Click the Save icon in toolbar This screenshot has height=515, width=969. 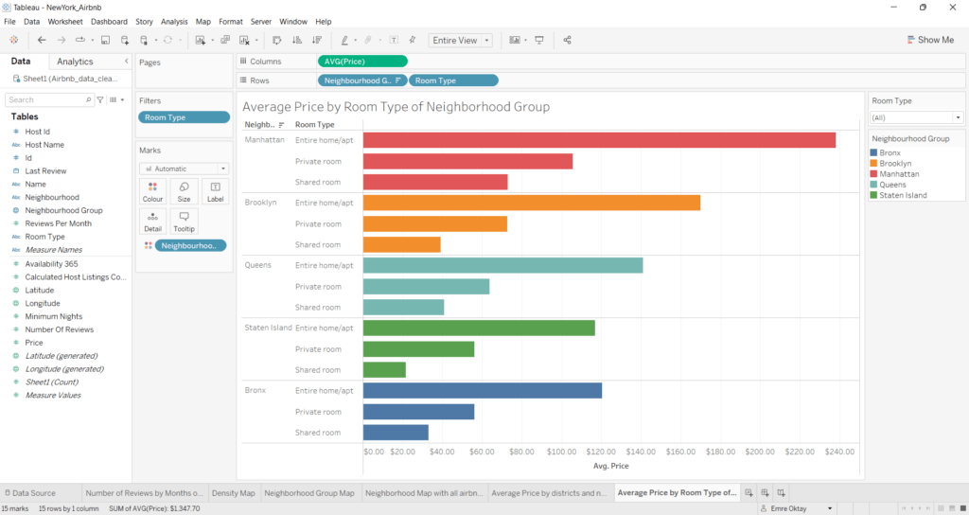coord(105,40)
